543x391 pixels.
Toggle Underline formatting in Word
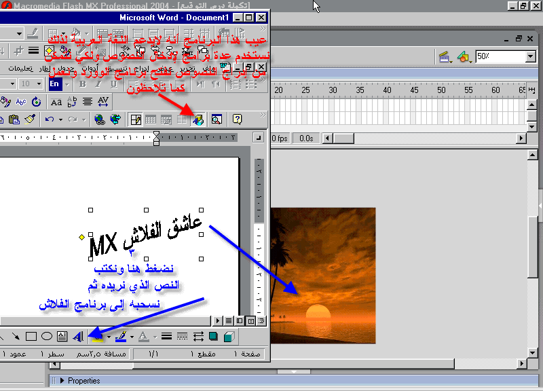point(114,84)
